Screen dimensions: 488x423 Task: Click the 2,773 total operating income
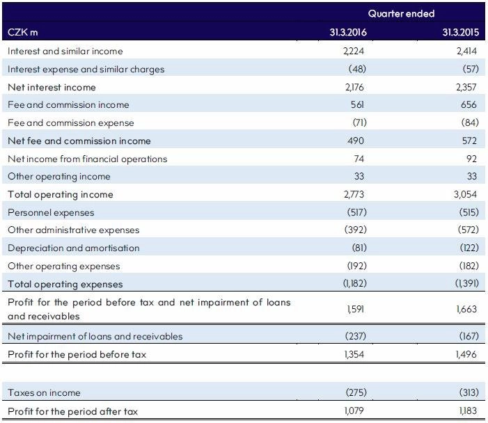pyautogui.click(x=354, y=194)
